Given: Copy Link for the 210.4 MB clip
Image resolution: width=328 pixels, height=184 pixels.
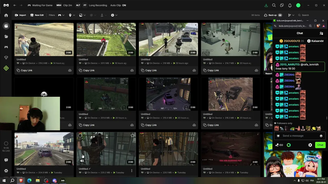Looking at the screenshot, I should tap(149, 125).
